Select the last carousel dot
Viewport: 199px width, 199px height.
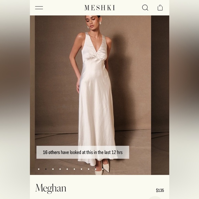point(103,169)
